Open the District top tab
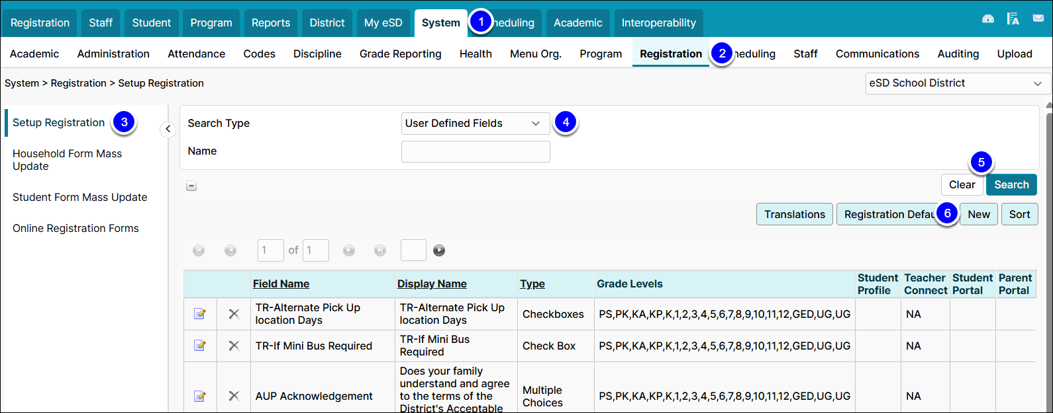Image resolution: width=1053 pixels, height=413 pixels. [x=327, y=23]
